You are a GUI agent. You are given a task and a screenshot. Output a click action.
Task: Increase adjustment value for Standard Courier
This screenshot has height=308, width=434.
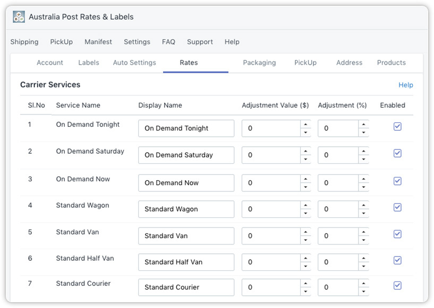click(305, 283)
